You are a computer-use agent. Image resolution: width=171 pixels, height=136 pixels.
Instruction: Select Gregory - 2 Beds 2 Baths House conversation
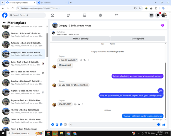click(23, 54)
